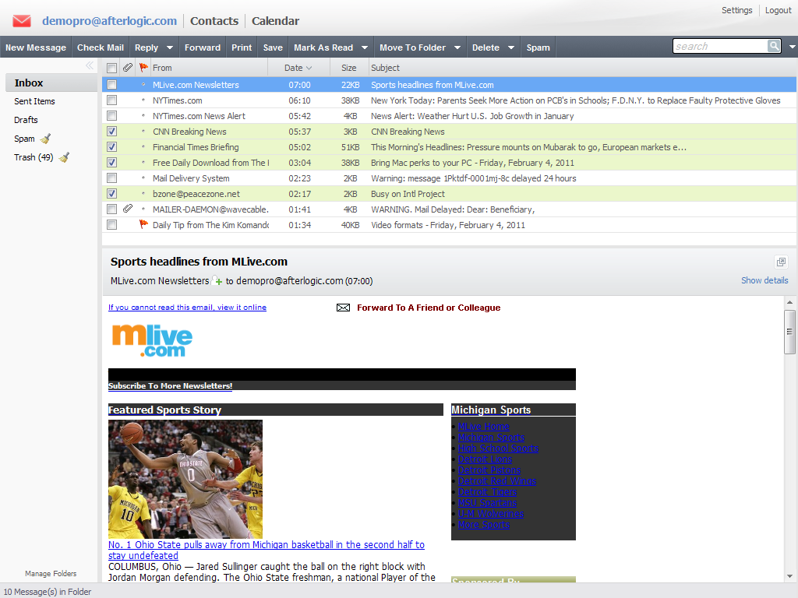Click the search magnifier icon
The height and width of the screenshot is (598, 798).
(x=774, y=46)
